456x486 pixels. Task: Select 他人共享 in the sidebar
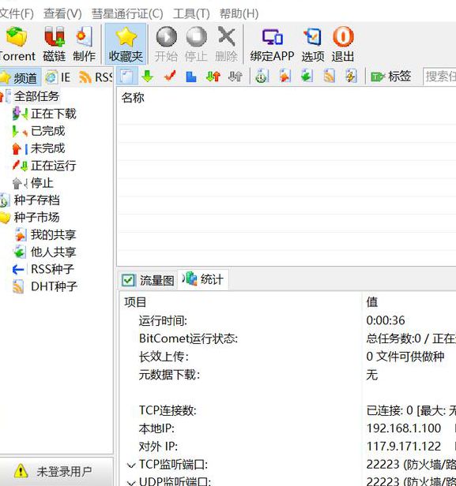(53, 252)
